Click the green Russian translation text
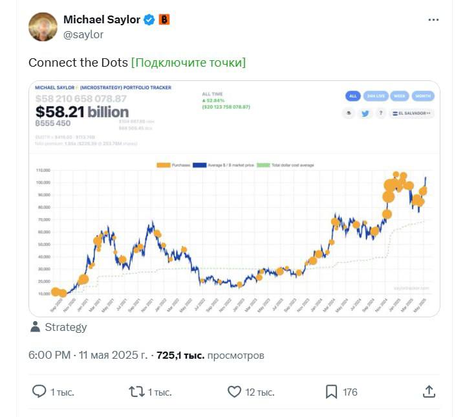Image resolution: width=463 pixels, height=417 pixels. (x=188, y=63)
